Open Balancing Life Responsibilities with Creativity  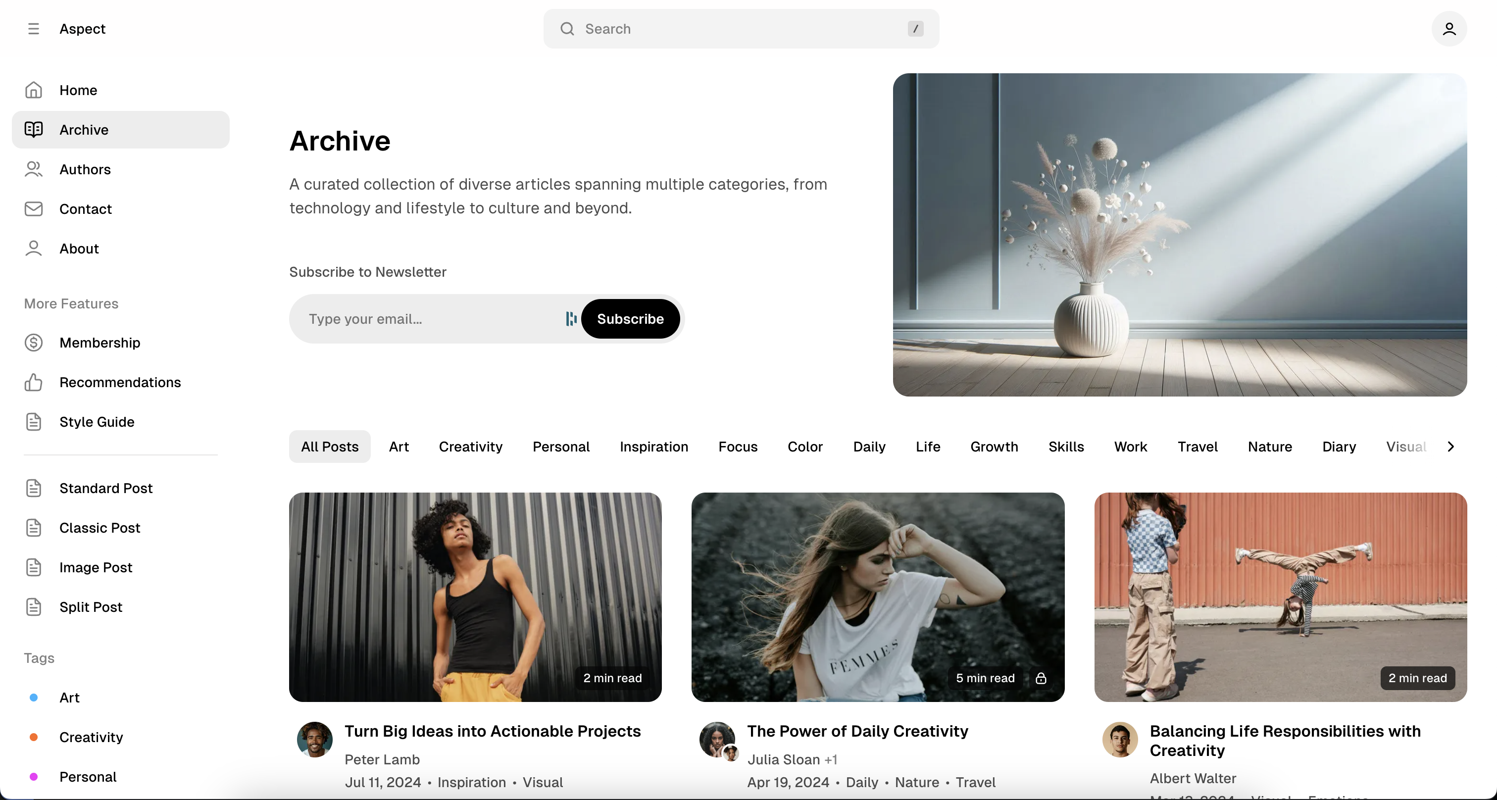point(1285,740)
